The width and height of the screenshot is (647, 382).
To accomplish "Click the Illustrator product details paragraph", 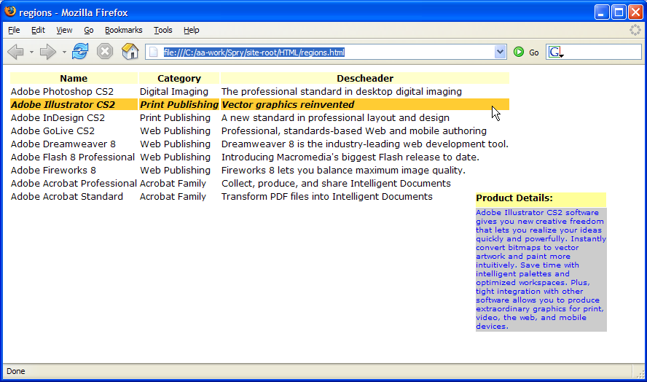I will (x=541, y=269).
